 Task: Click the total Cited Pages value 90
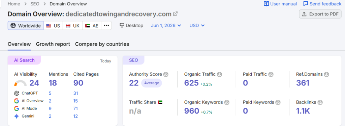pyautogui.click(x=78, y=83)
